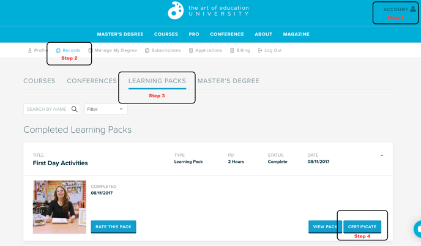Image resolution: width=421 pixels, height=246 pixels.
Task: Open the Applications link
Action: tap(209, 51)
